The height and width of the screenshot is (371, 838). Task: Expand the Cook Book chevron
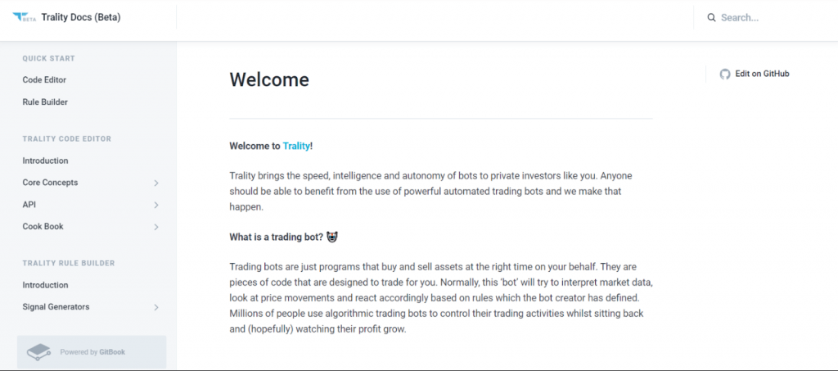click(x=156, y=227)
